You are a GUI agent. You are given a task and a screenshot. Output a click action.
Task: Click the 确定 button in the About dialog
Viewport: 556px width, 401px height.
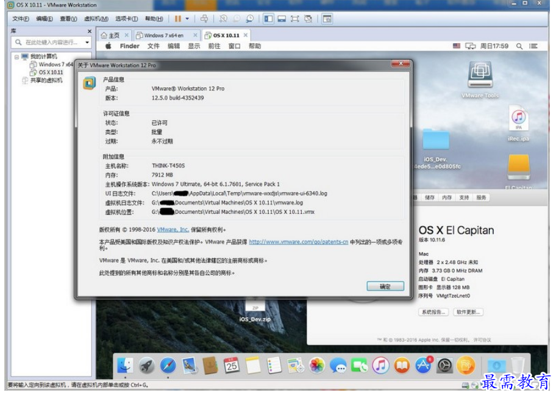click(x=385, y=286)
